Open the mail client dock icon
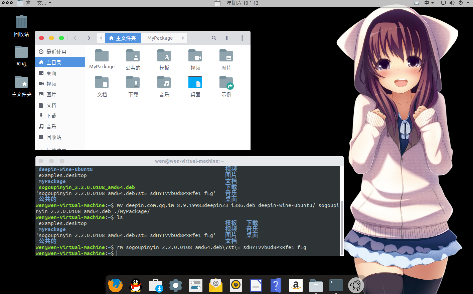The height and width of the screenshot is (294, 473). 216,285
